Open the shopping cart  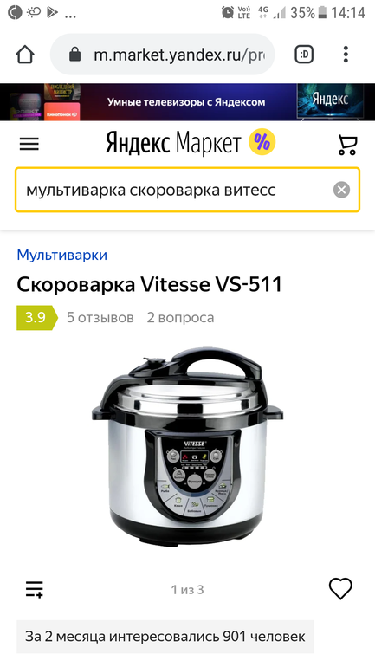pos(347,144)
